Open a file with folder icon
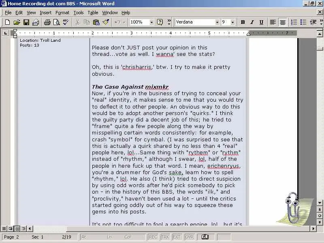Screen dimensions: 324x243 17,22
